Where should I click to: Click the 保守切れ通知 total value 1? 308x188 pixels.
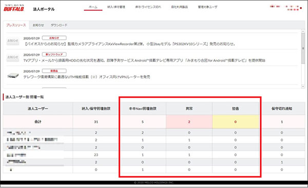click(282, 122)
